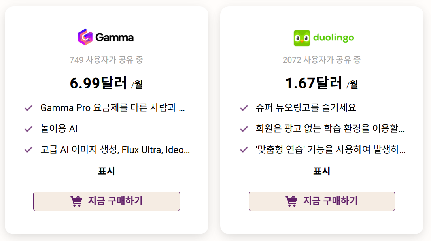431x241 pixels.
Task: Click the Gamma logo icon
Action: click(85, 37)
